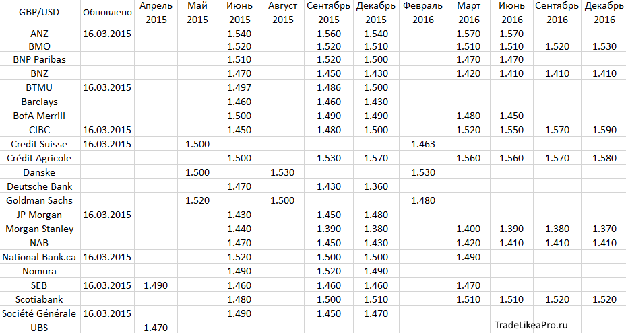Select the Danske August 2015 value 1.530
Image resolution: width=626 pixels, height=333 pixels.
[x=282, y=172]
